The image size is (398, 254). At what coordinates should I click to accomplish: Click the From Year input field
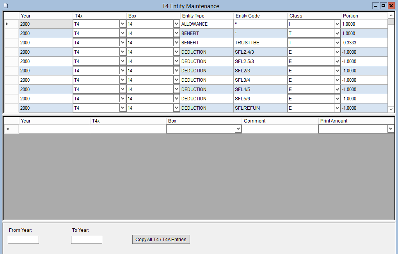coord(23,240)
